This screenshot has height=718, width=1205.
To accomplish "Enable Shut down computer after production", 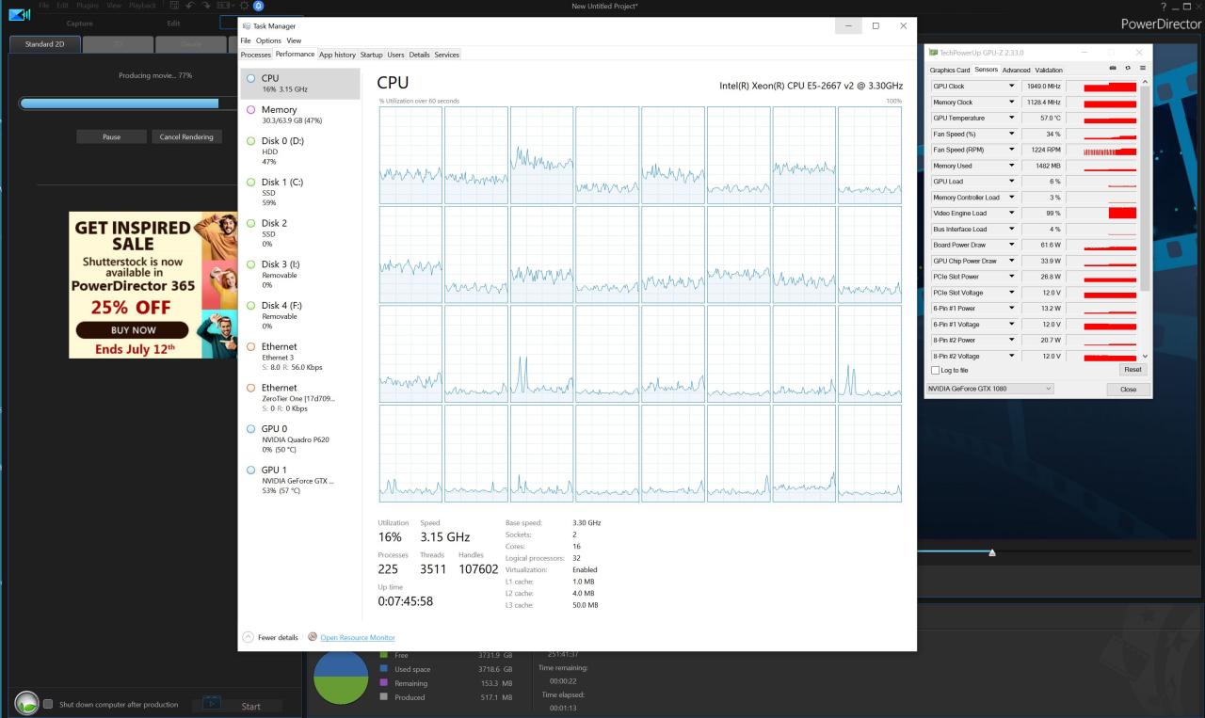I will tap(48, 703).
